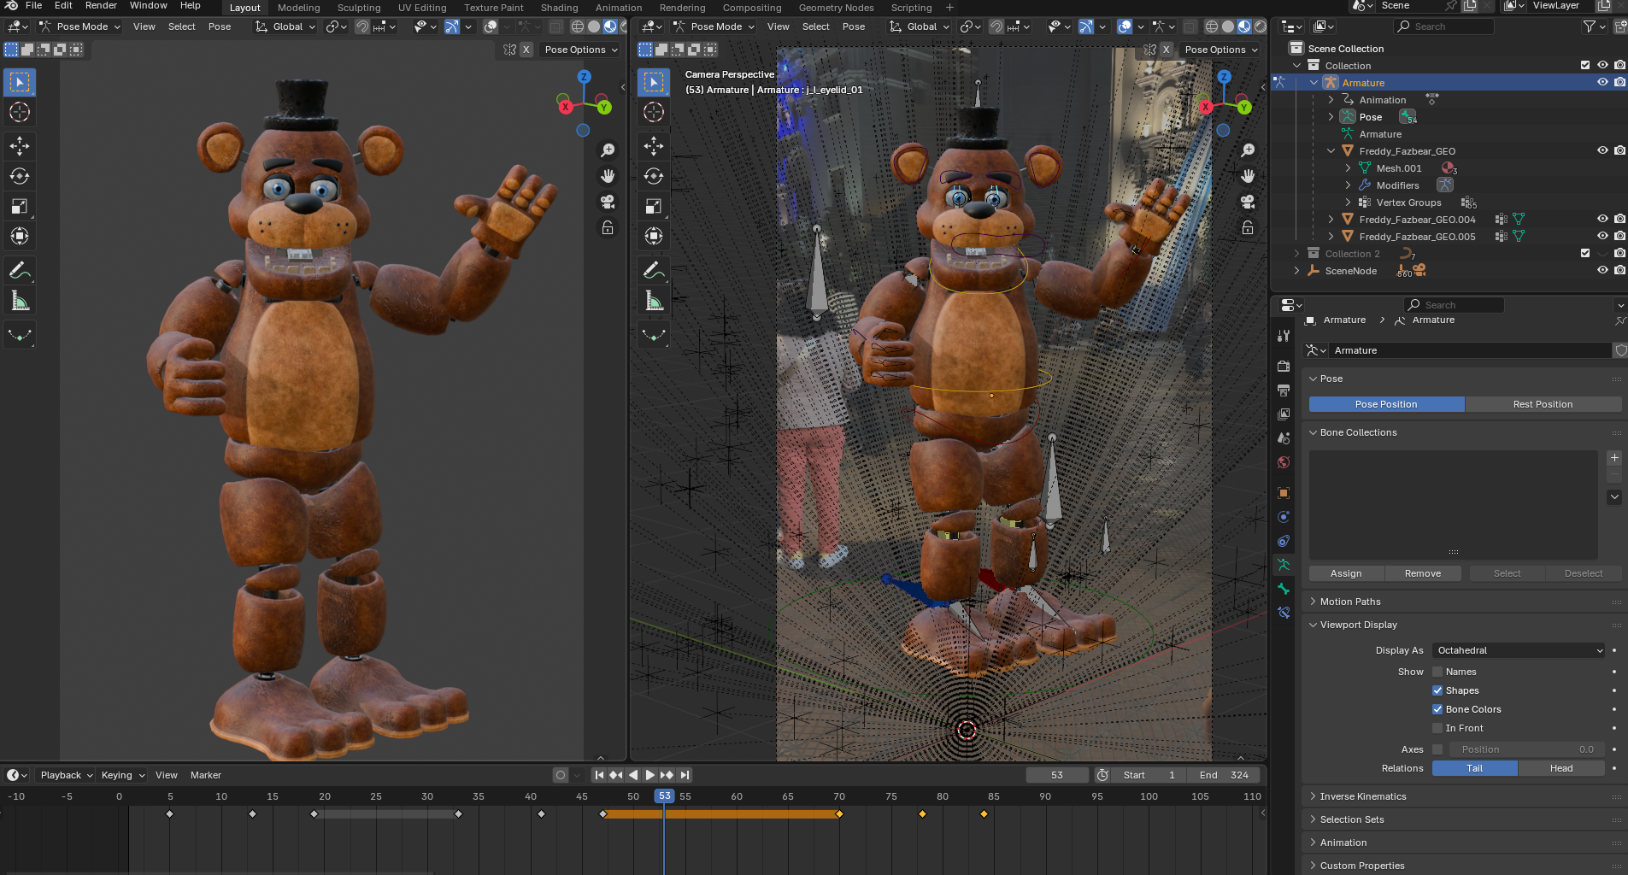Click the current frame 53 playhead marker

(x=664, y=796)
